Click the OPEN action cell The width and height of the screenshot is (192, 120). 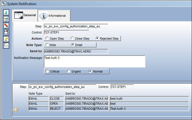(x=57, y=104)
